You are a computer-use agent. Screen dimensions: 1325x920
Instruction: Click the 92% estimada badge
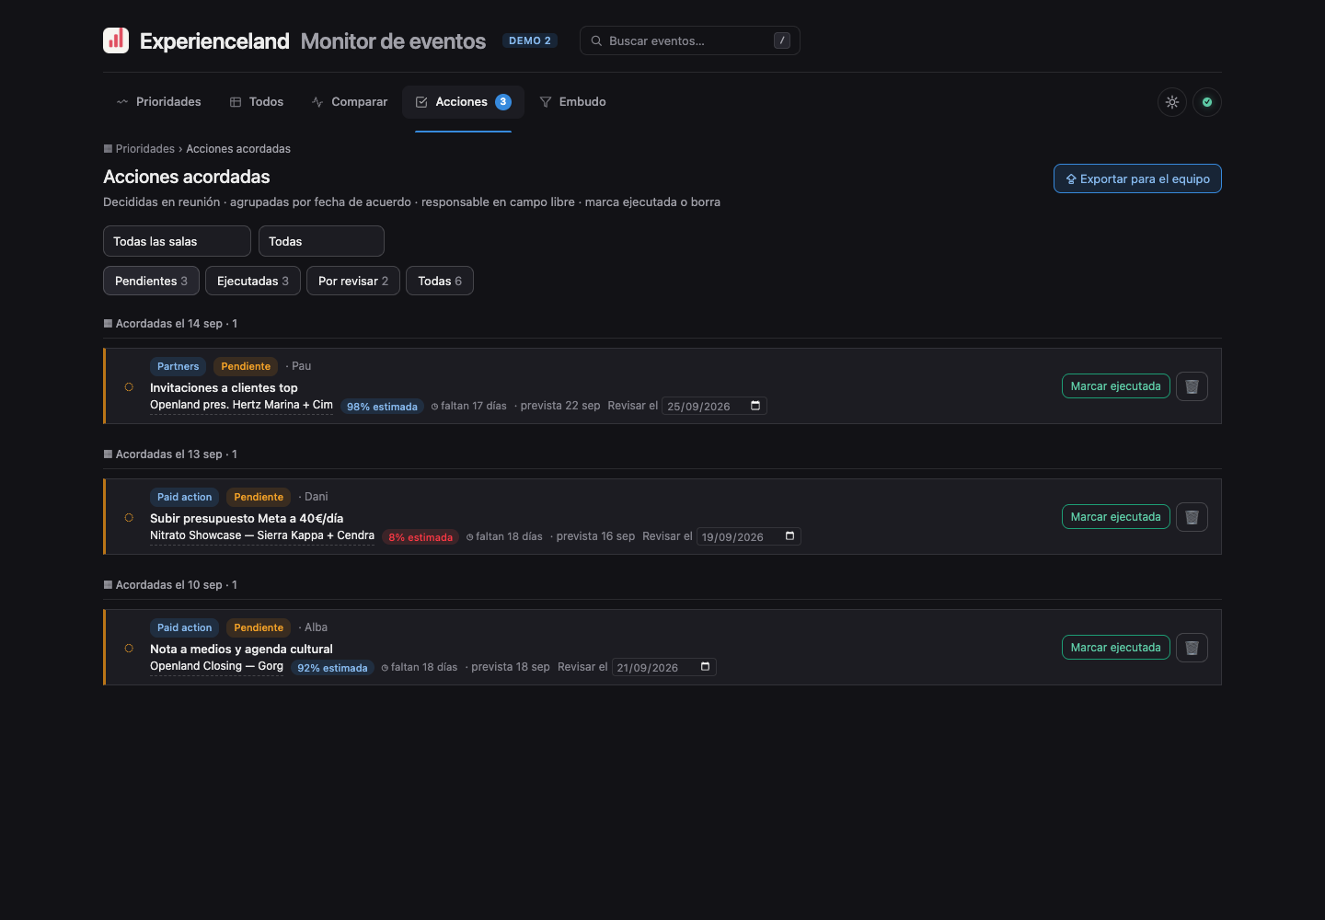pos(332,668)
